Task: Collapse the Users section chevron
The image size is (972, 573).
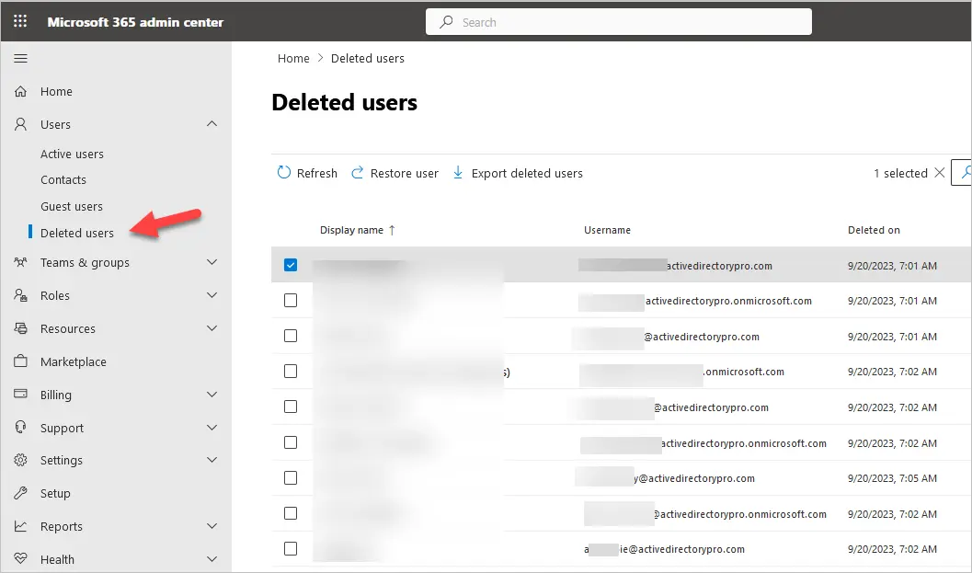Action: point(212,123)
